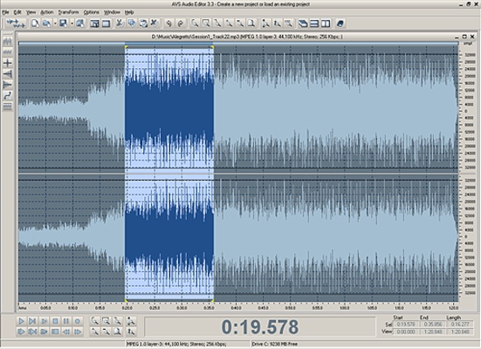Click the first magnifier in bottom zoom panel

[x=95, y=321]
